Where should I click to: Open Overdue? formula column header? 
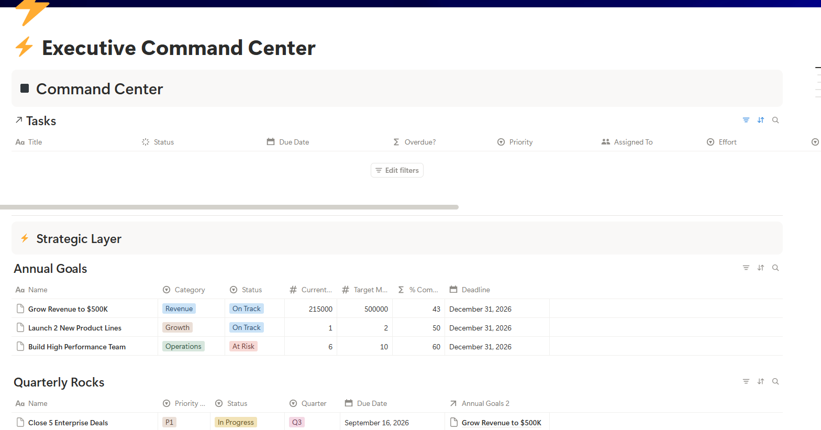[414, 142]
